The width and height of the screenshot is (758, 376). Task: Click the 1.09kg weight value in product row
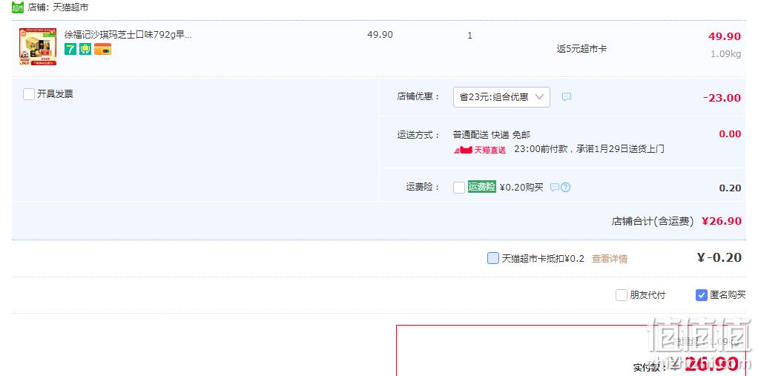pos(725,54)
